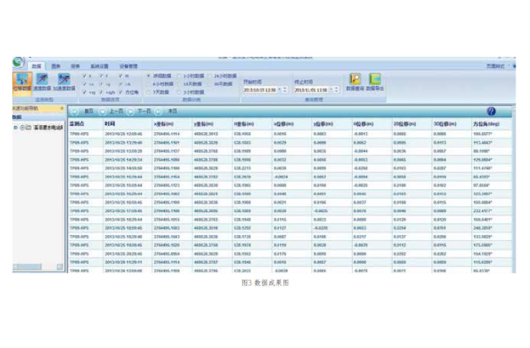Click the folder icon of the tree node
This screenshot has height=348, width=530.
29,127
